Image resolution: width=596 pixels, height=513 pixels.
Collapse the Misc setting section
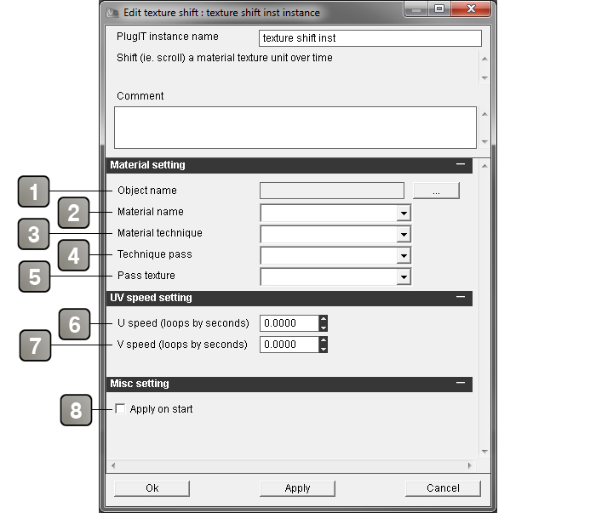pos(461,383)
